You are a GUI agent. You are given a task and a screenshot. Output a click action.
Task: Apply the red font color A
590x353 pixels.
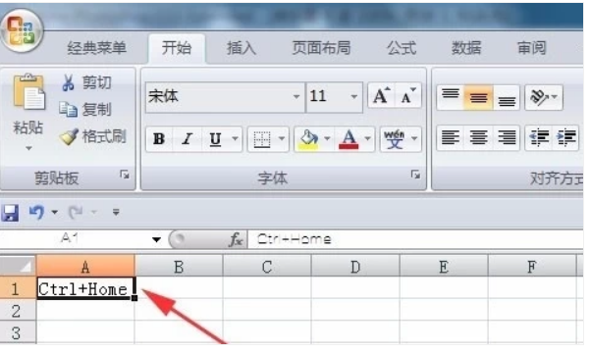349,139
